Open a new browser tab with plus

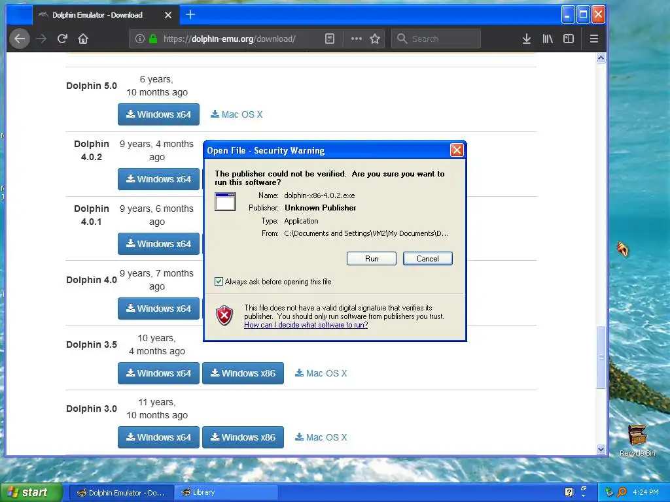pos(190,15)
